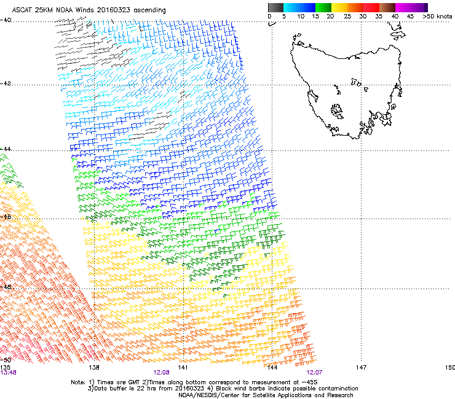Click the brown 35-40 knots legend swatch
The width and height of the screenshot is (455, 399).
point(387,7)
